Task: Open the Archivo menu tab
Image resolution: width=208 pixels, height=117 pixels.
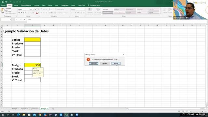Action: (x=3, y=5)
